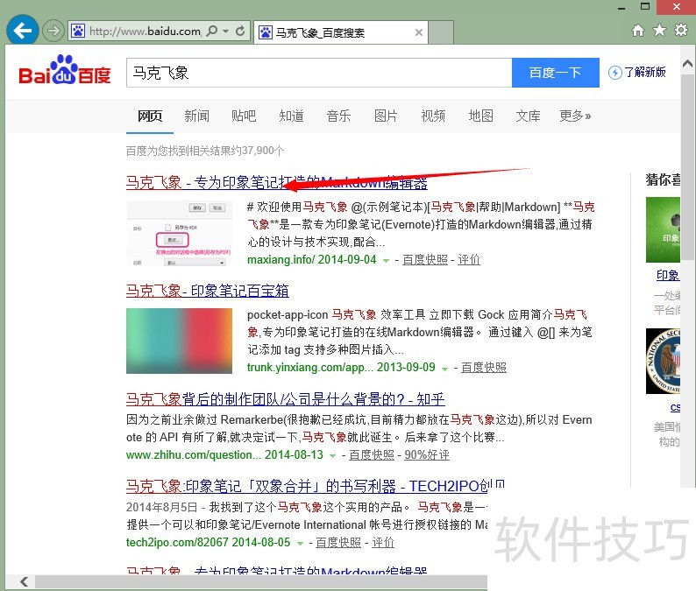This screenshot has width=696, height=591.
Task: Open the TECH2IPO 双象合并 result
Action: pyautogui.click(x=316, y=486)
